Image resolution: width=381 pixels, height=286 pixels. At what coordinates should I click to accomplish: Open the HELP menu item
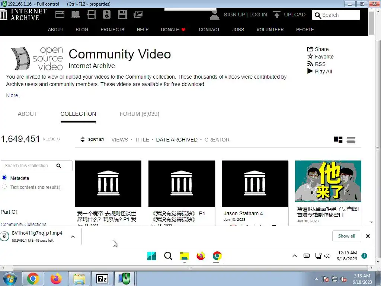point(143,30)
